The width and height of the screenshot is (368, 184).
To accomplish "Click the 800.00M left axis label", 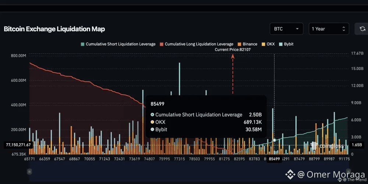I will (x=18, y=56).
